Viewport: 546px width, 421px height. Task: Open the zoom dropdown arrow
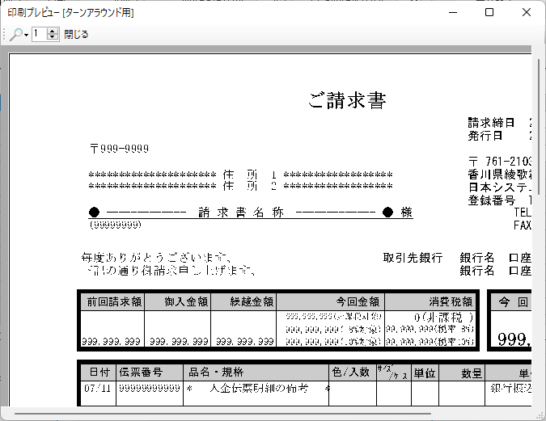coord(27,35)
